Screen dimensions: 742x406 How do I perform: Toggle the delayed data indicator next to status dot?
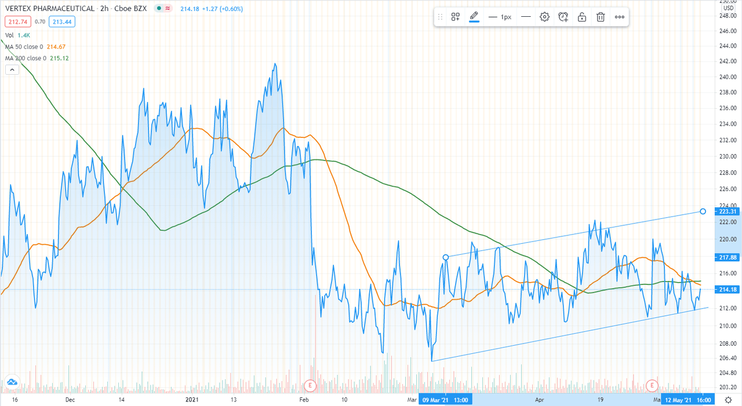pos(167,8)
